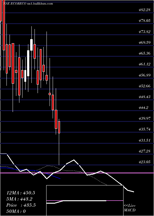The image size is (154, 216).
Task: Click the 50MA : 0 readout
Action: pyautogui.click(x=16, y=211)
